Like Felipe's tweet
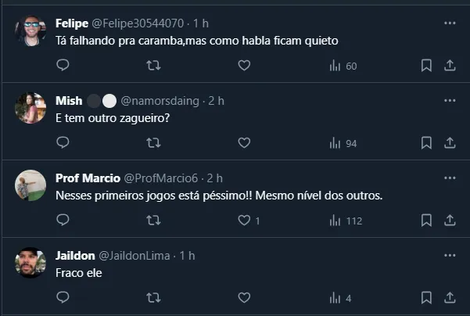470x316 pixels. [244, 66]
